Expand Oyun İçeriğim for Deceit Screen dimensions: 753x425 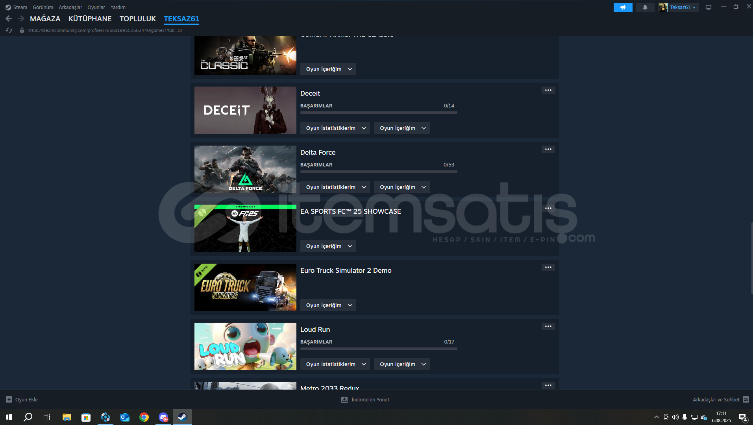[401, 128]
